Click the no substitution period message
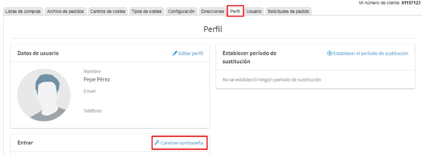This screenshot has width=422, height=155. click(271, 79)
